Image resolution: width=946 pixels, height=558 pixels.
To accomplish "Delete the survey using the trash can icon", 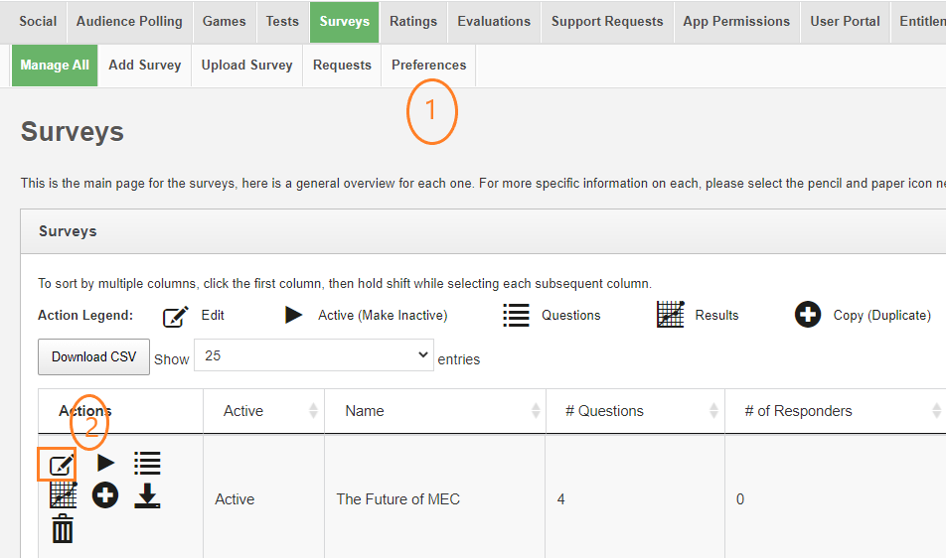I will pyautogui.click(x=63, y=528).
